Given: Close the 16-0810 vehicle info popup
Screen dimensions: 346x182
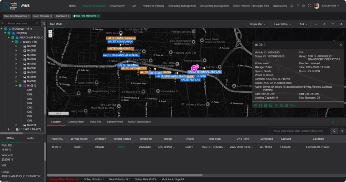Looking at the screenshot, I should [341, 45].
